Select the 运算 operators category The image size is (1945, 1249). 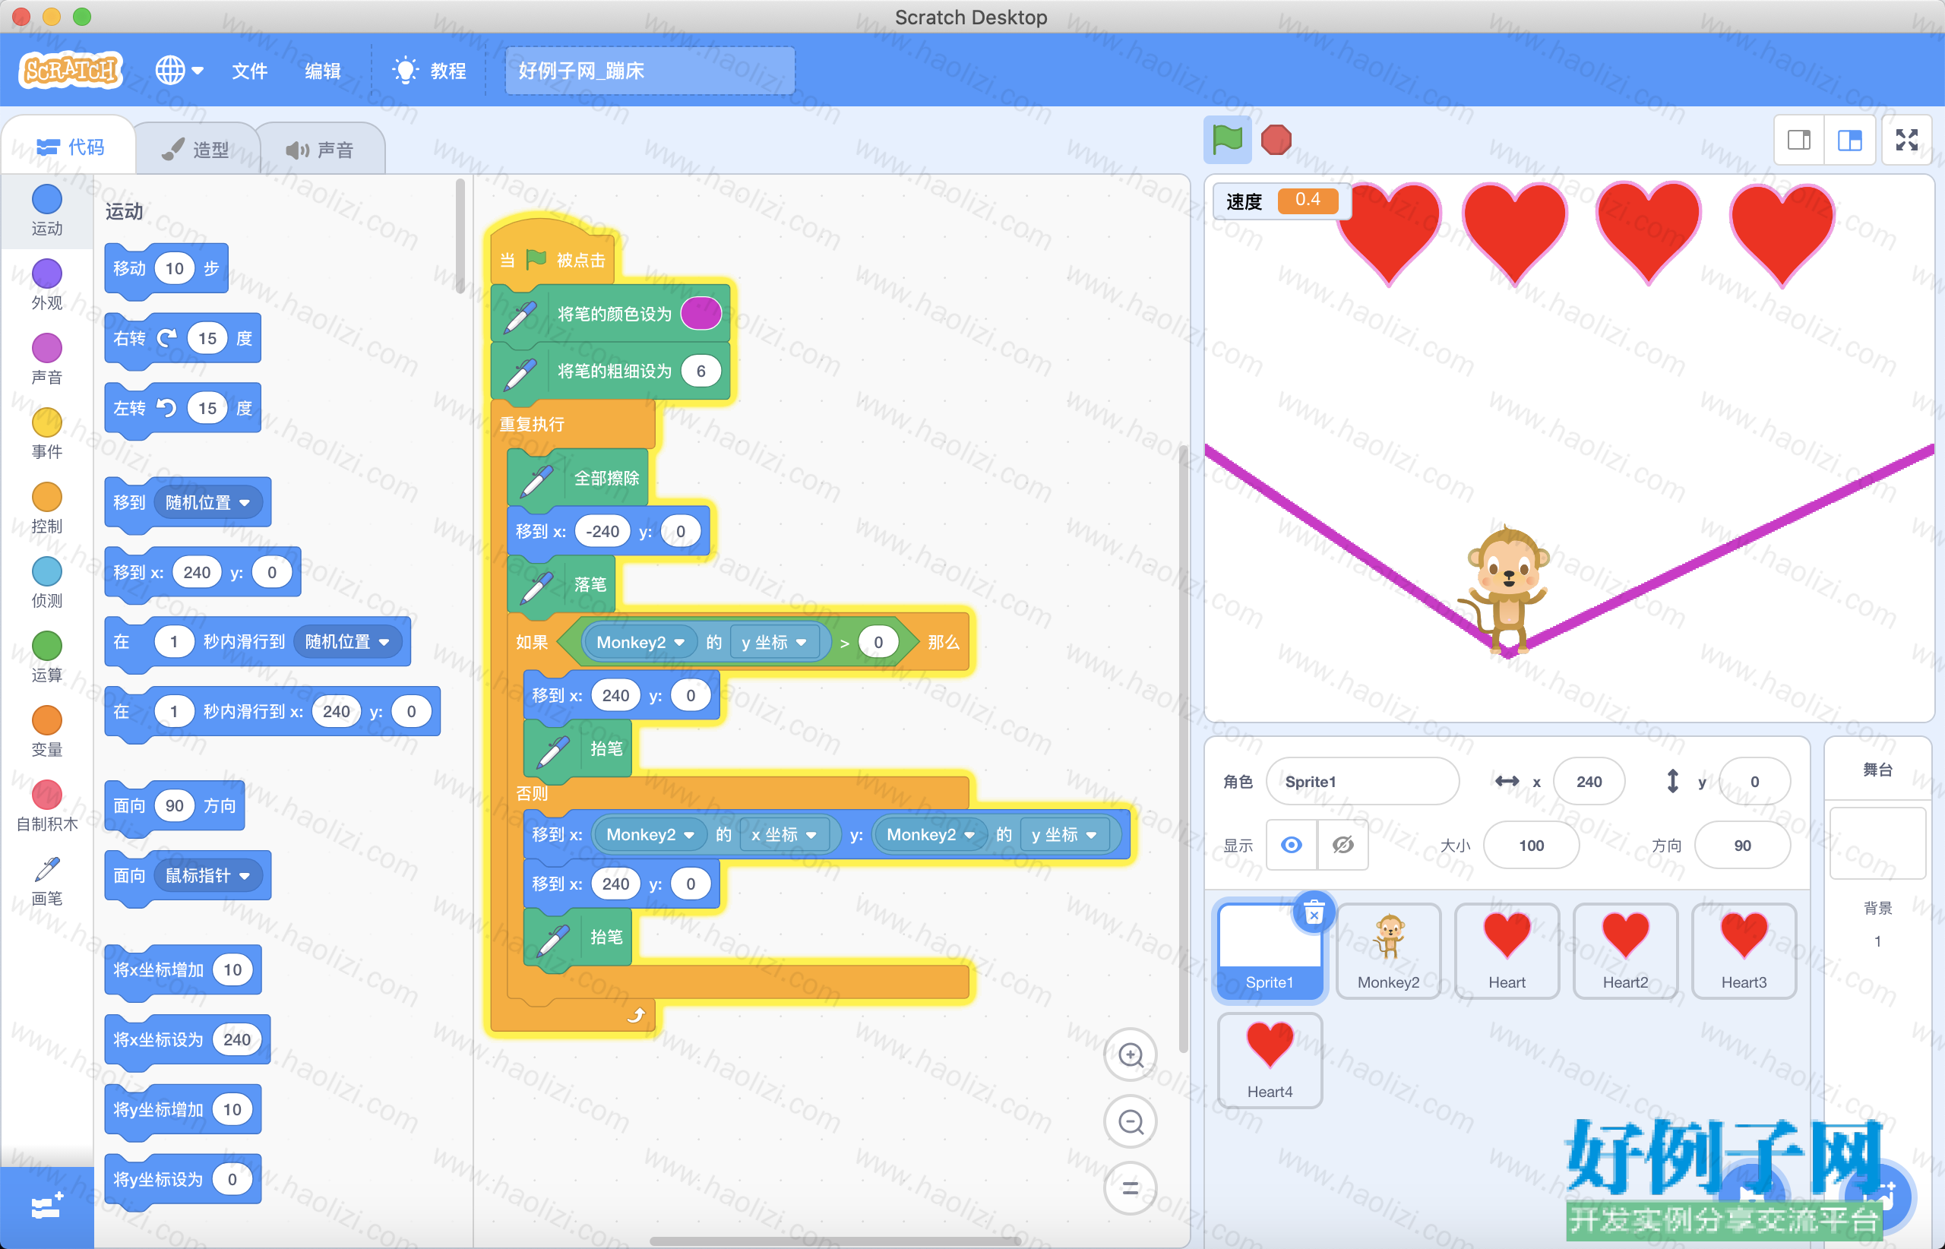46,658
